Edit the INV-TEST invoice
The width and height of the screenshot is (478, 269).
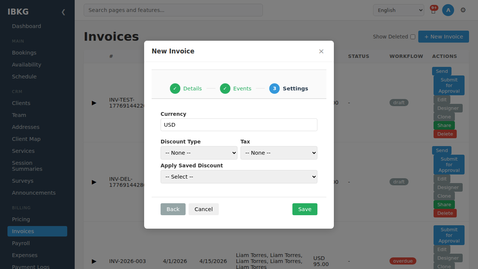point(442,100)
